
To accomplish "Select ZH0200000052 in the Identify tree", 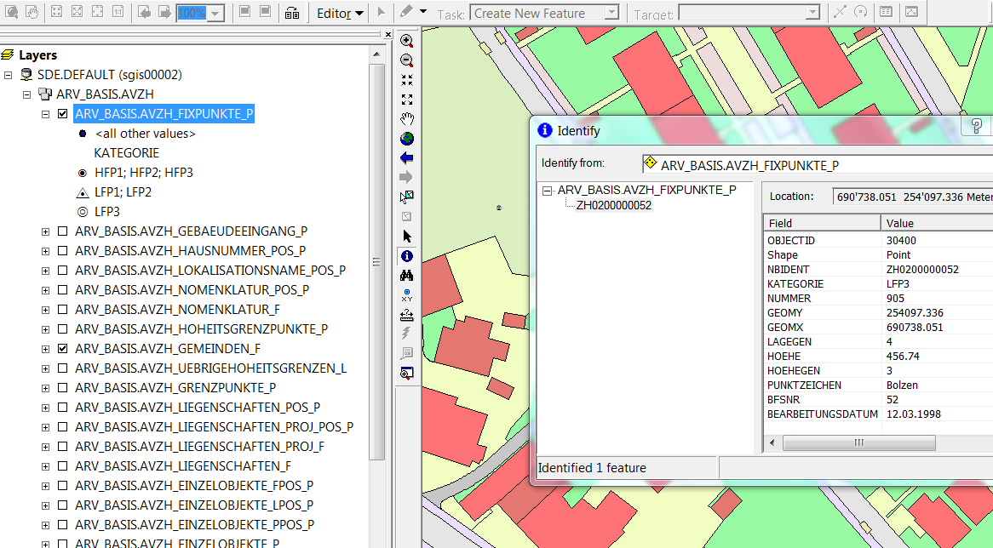I will pos(613,205).
